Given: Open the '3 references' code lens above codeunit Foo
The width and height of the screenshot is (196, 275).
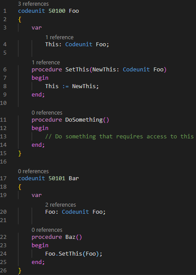Looking at the screenshot, I should pos(33,4).
